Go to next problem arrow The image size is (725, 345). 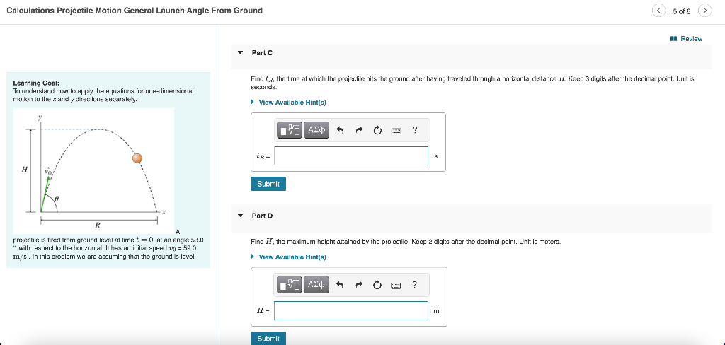coord(704,11)
